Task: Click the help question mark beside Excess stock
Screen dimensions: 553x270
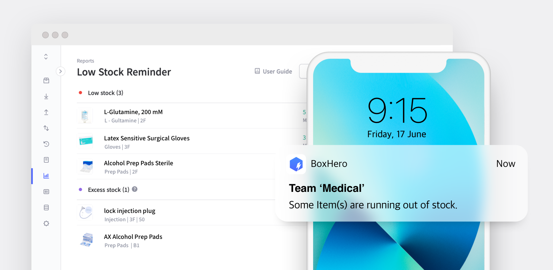Action: [135, 189]
